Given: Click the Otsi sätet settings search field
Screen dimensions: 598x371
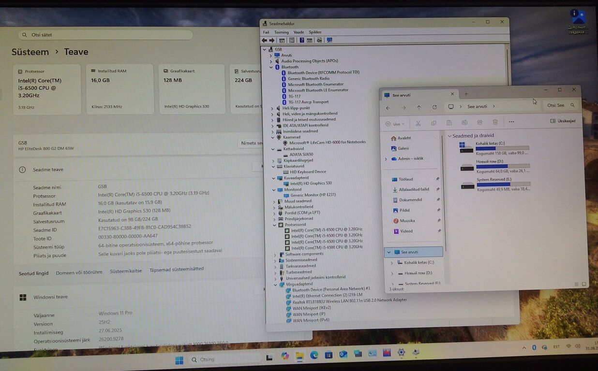Looking at the screenshot, I should 105,35.
